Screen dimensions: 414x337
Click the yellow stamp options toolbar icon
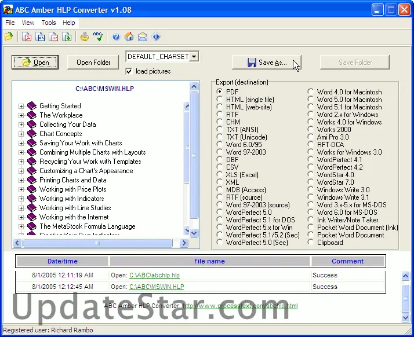[85, 36]
